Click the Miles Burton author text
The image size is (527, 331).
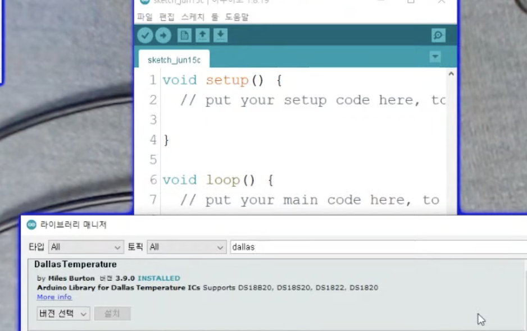[x=71, y=278]
